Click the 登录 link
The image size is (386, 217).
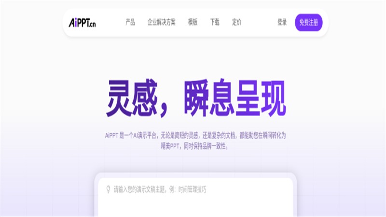[x=282, y=22]
